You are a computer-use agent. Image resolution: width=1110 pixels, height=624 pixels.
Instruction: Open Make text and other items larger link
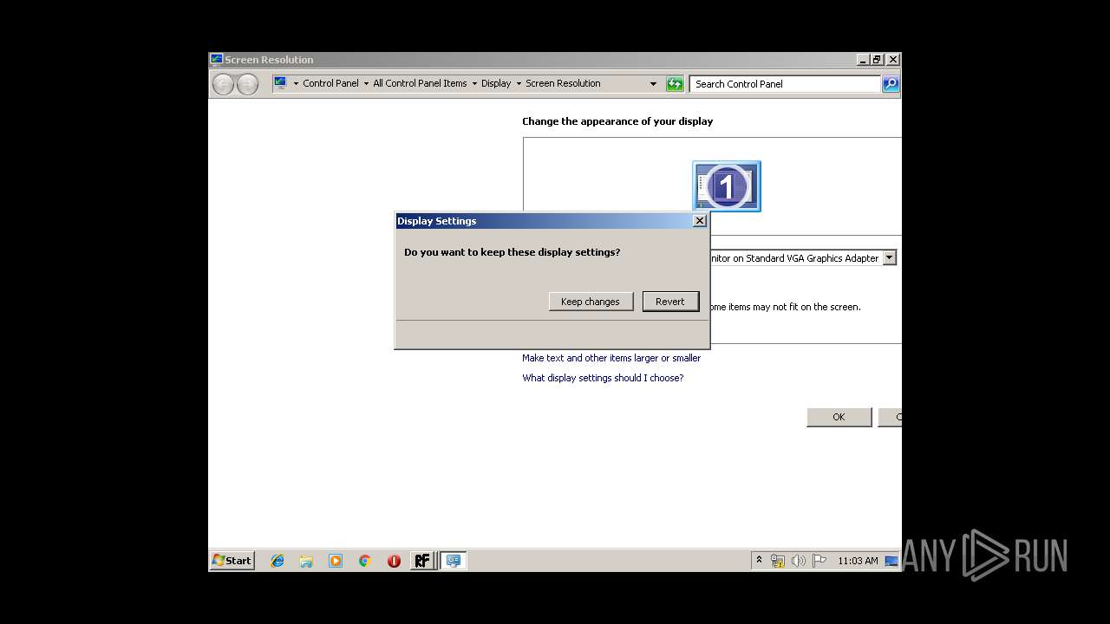click(x=611, y=358)
